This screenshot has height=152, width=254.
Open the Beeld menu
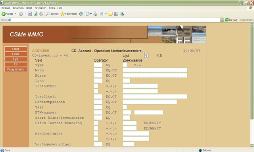(29, 8)
